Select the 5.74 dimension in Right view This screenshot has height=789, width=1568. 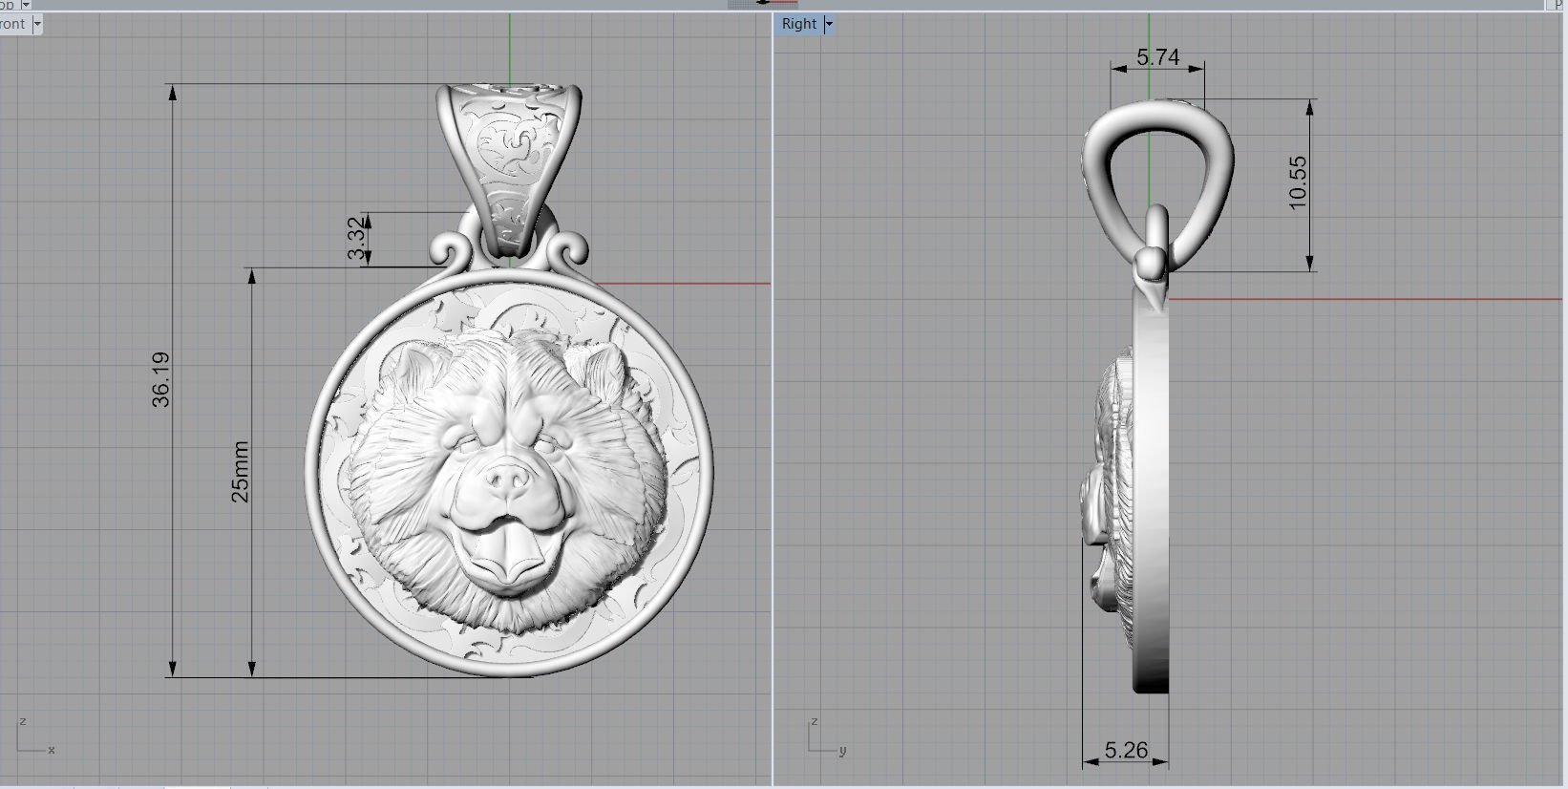click(x=1157, y=57)
